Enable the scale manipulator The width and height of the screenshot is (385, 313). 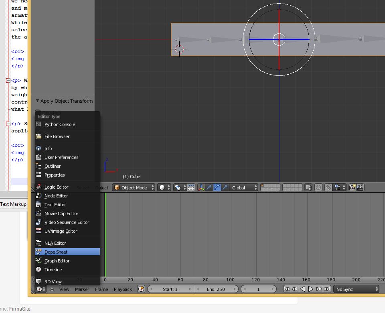(225, 188)
